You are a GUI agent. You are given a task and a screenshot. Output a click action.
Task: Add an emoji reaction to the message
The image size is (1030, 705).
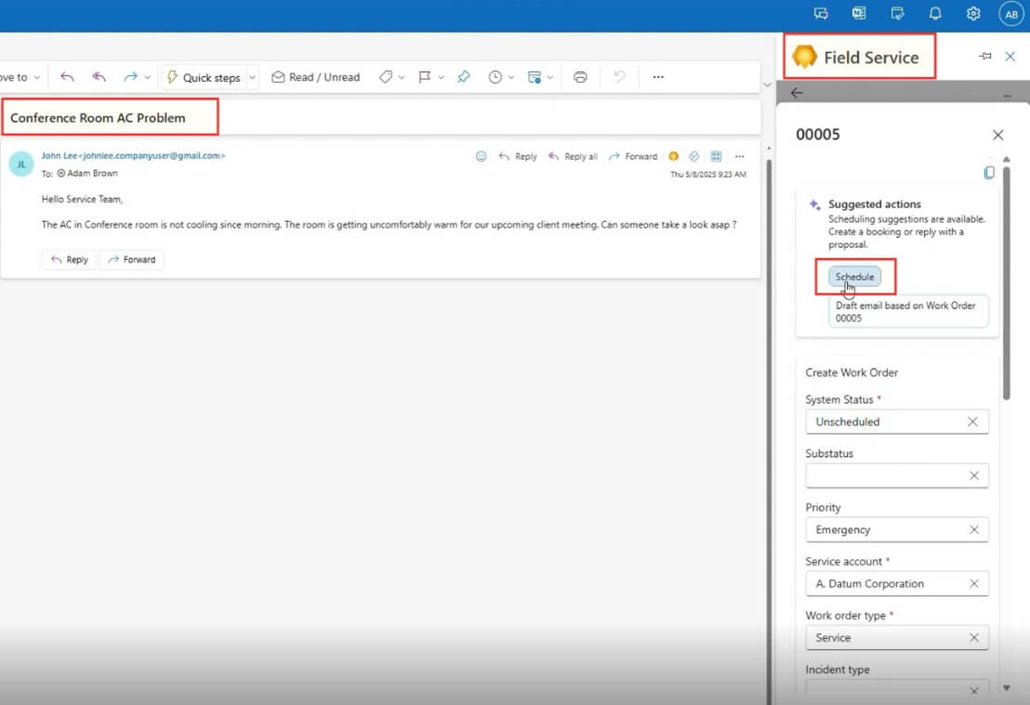[x=482, y=156]
